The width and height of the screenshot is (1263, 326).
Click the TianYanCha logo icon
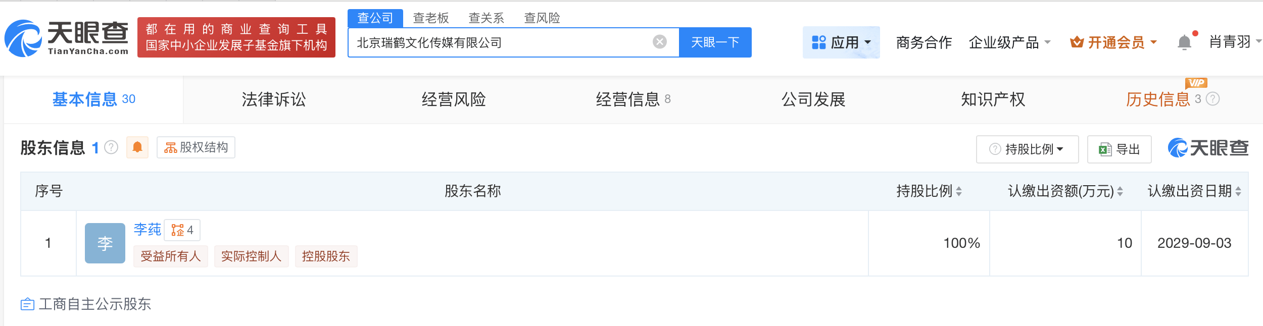tap(23, 38)
